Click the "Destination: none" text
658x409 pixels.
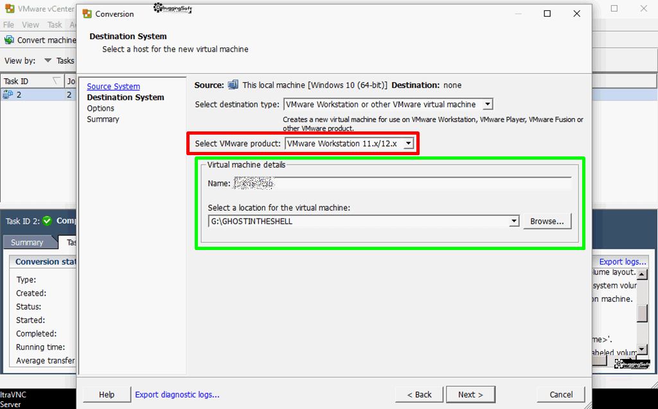click(x=427, y=85)
